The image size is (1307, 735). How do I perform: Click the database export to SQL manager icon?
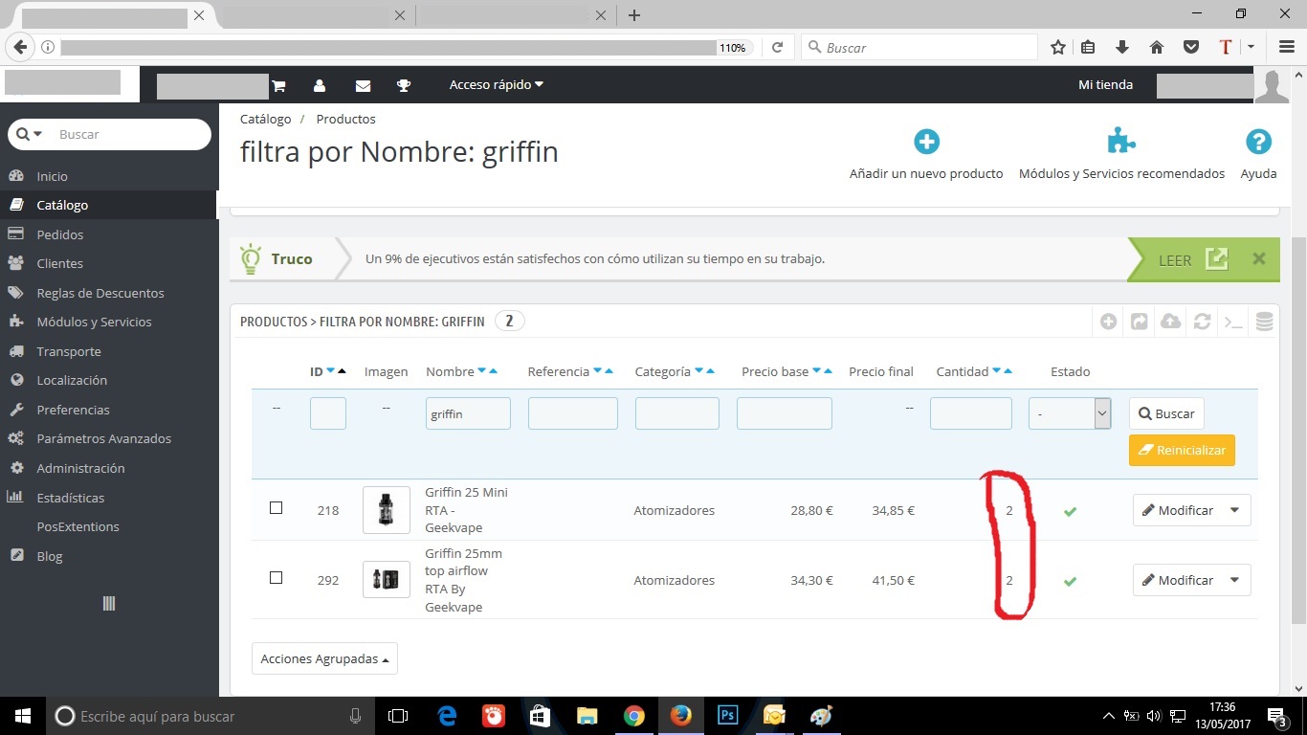tap(1264, 322)
